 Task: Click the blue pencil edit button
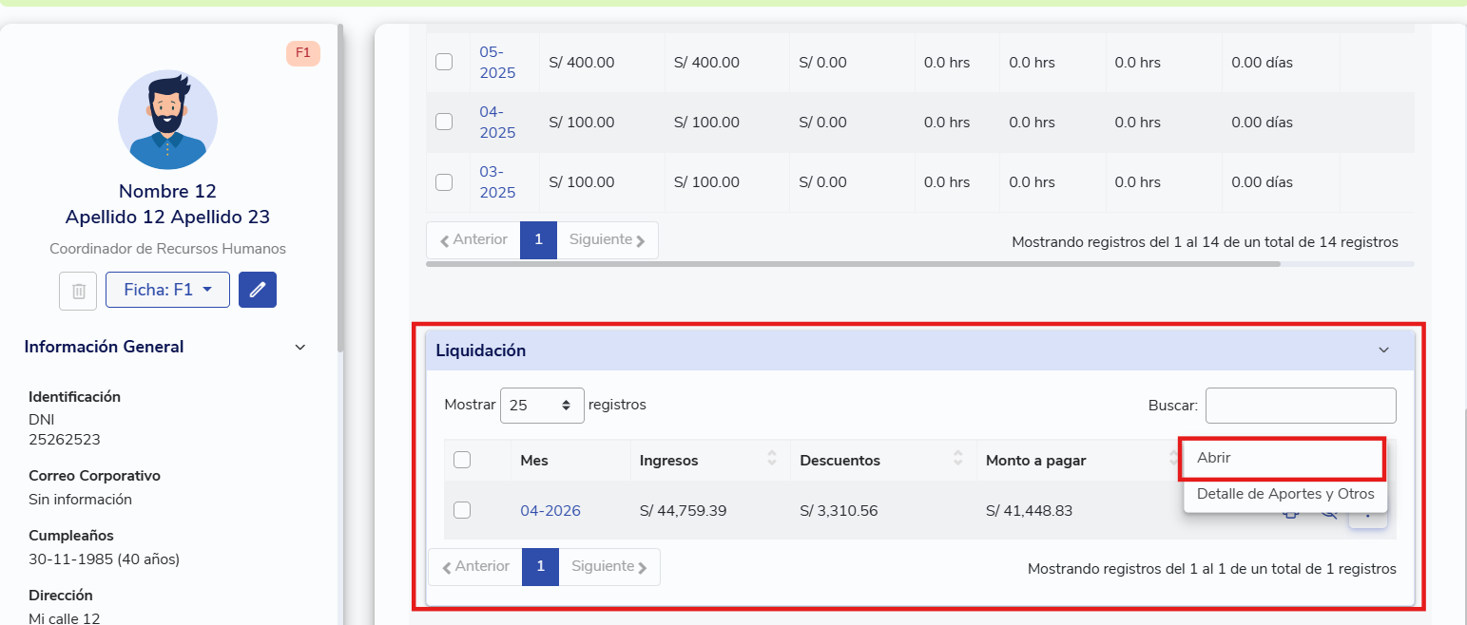(258, 290)
